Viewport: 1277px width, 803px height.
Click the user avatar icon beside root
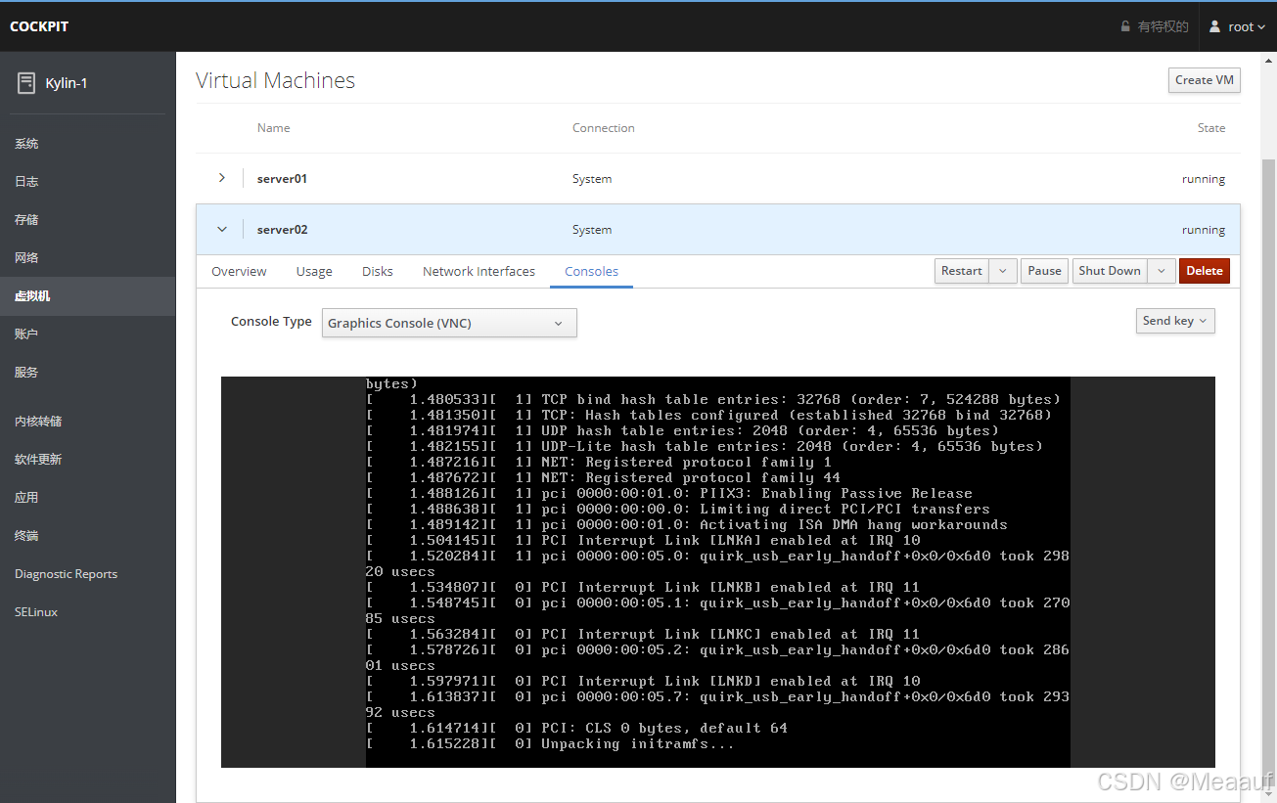(1215, 26)
